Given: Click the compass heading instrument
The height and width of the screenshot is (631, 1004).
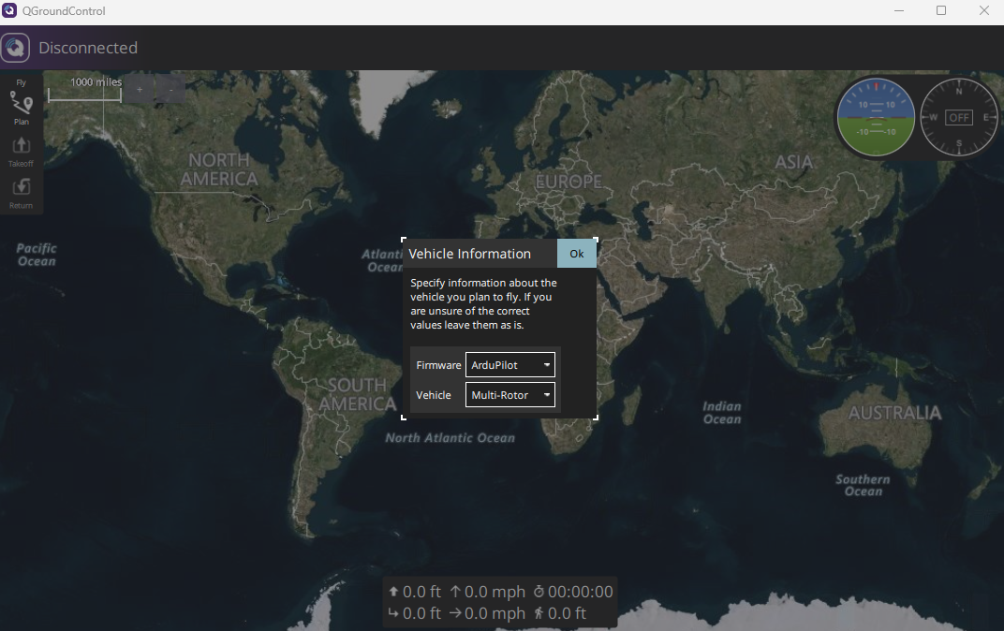Looking at the screenshot, I should [x=958, y=117].
